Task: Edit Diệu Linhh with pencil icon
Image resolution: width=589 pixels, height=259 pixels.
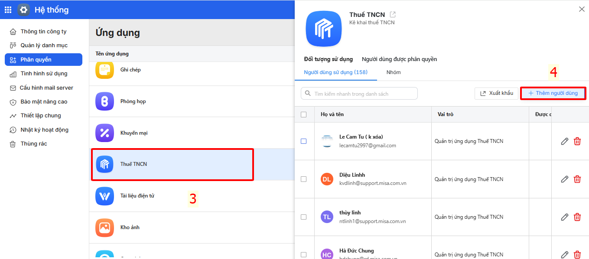Action: [x=564, y=179]
